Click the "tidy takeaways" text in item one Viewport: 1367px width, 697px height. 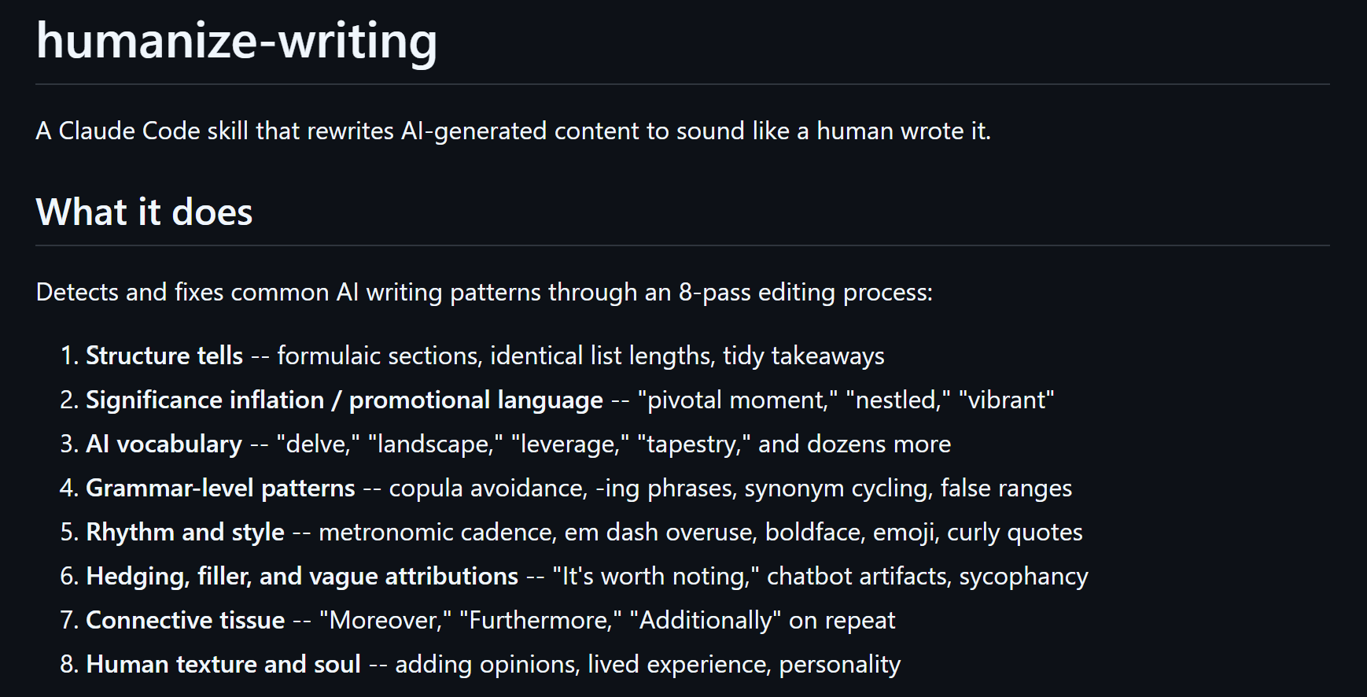point(804,356)
